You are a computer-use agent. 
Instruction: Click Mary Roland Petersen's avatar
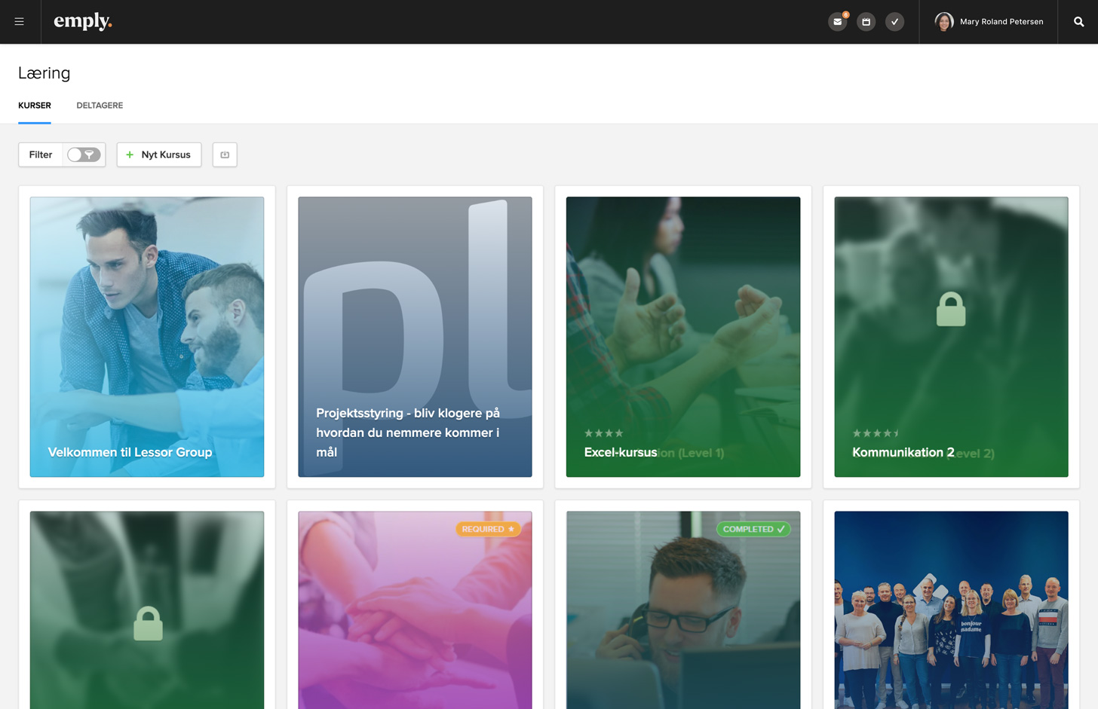(944, 22)
